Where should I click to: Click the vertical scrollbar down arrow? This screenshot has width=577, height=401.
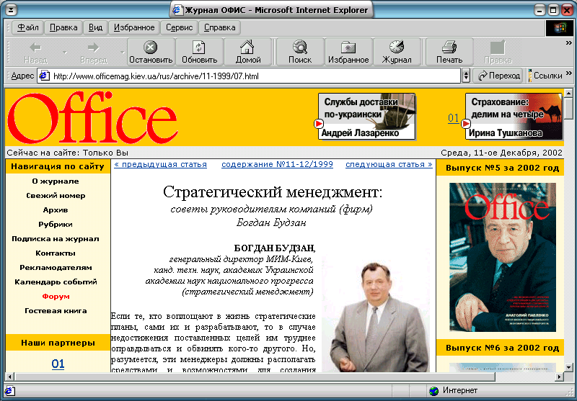(569, 364)
